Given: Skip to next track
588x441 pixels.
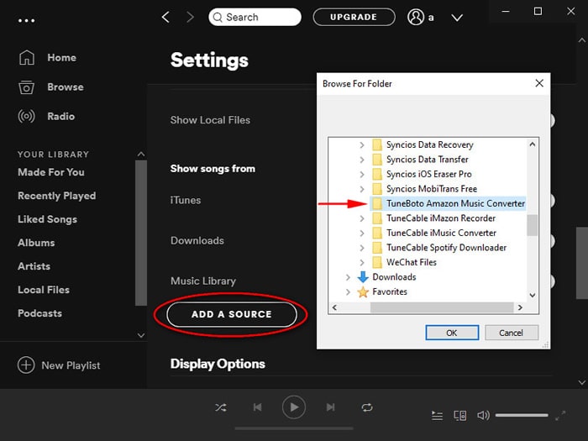Looking at the screenshot, I should 330,407.
